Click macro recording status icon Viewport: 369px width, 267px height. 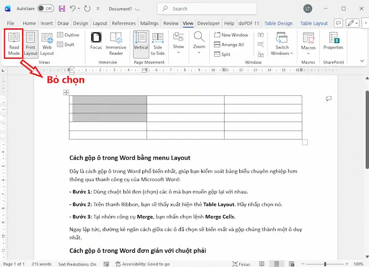pos(106,264)
